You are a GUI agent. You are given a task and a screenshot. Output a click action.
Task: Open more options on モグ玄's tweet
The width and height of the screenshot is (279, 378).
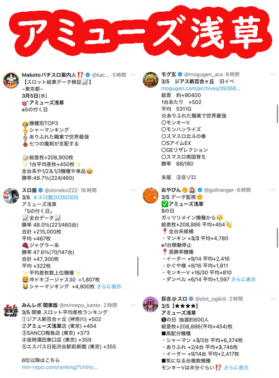tap(272, 74)
